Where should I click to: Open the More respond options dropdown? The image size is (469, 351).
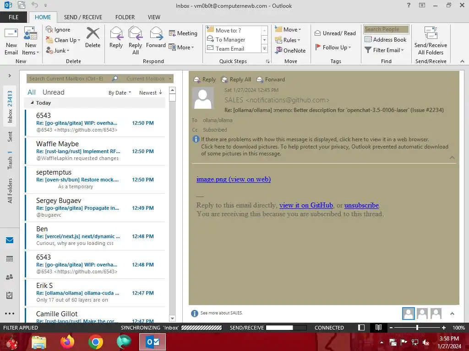click(x=181, y=47)
